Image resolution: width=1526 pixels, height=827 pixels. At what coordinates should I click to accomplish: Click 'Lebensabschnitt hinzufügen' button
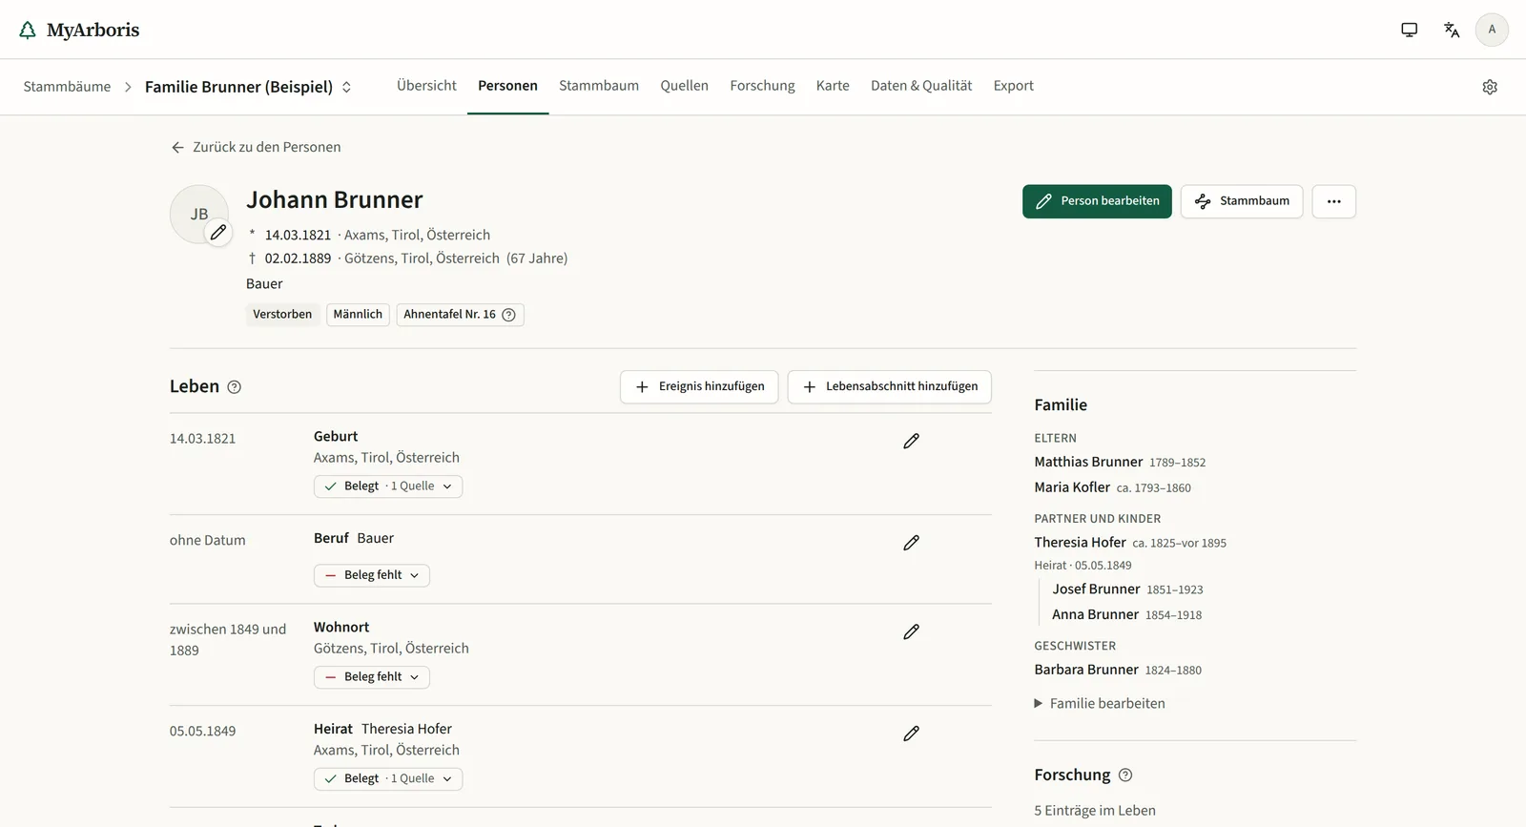(890, 387)
